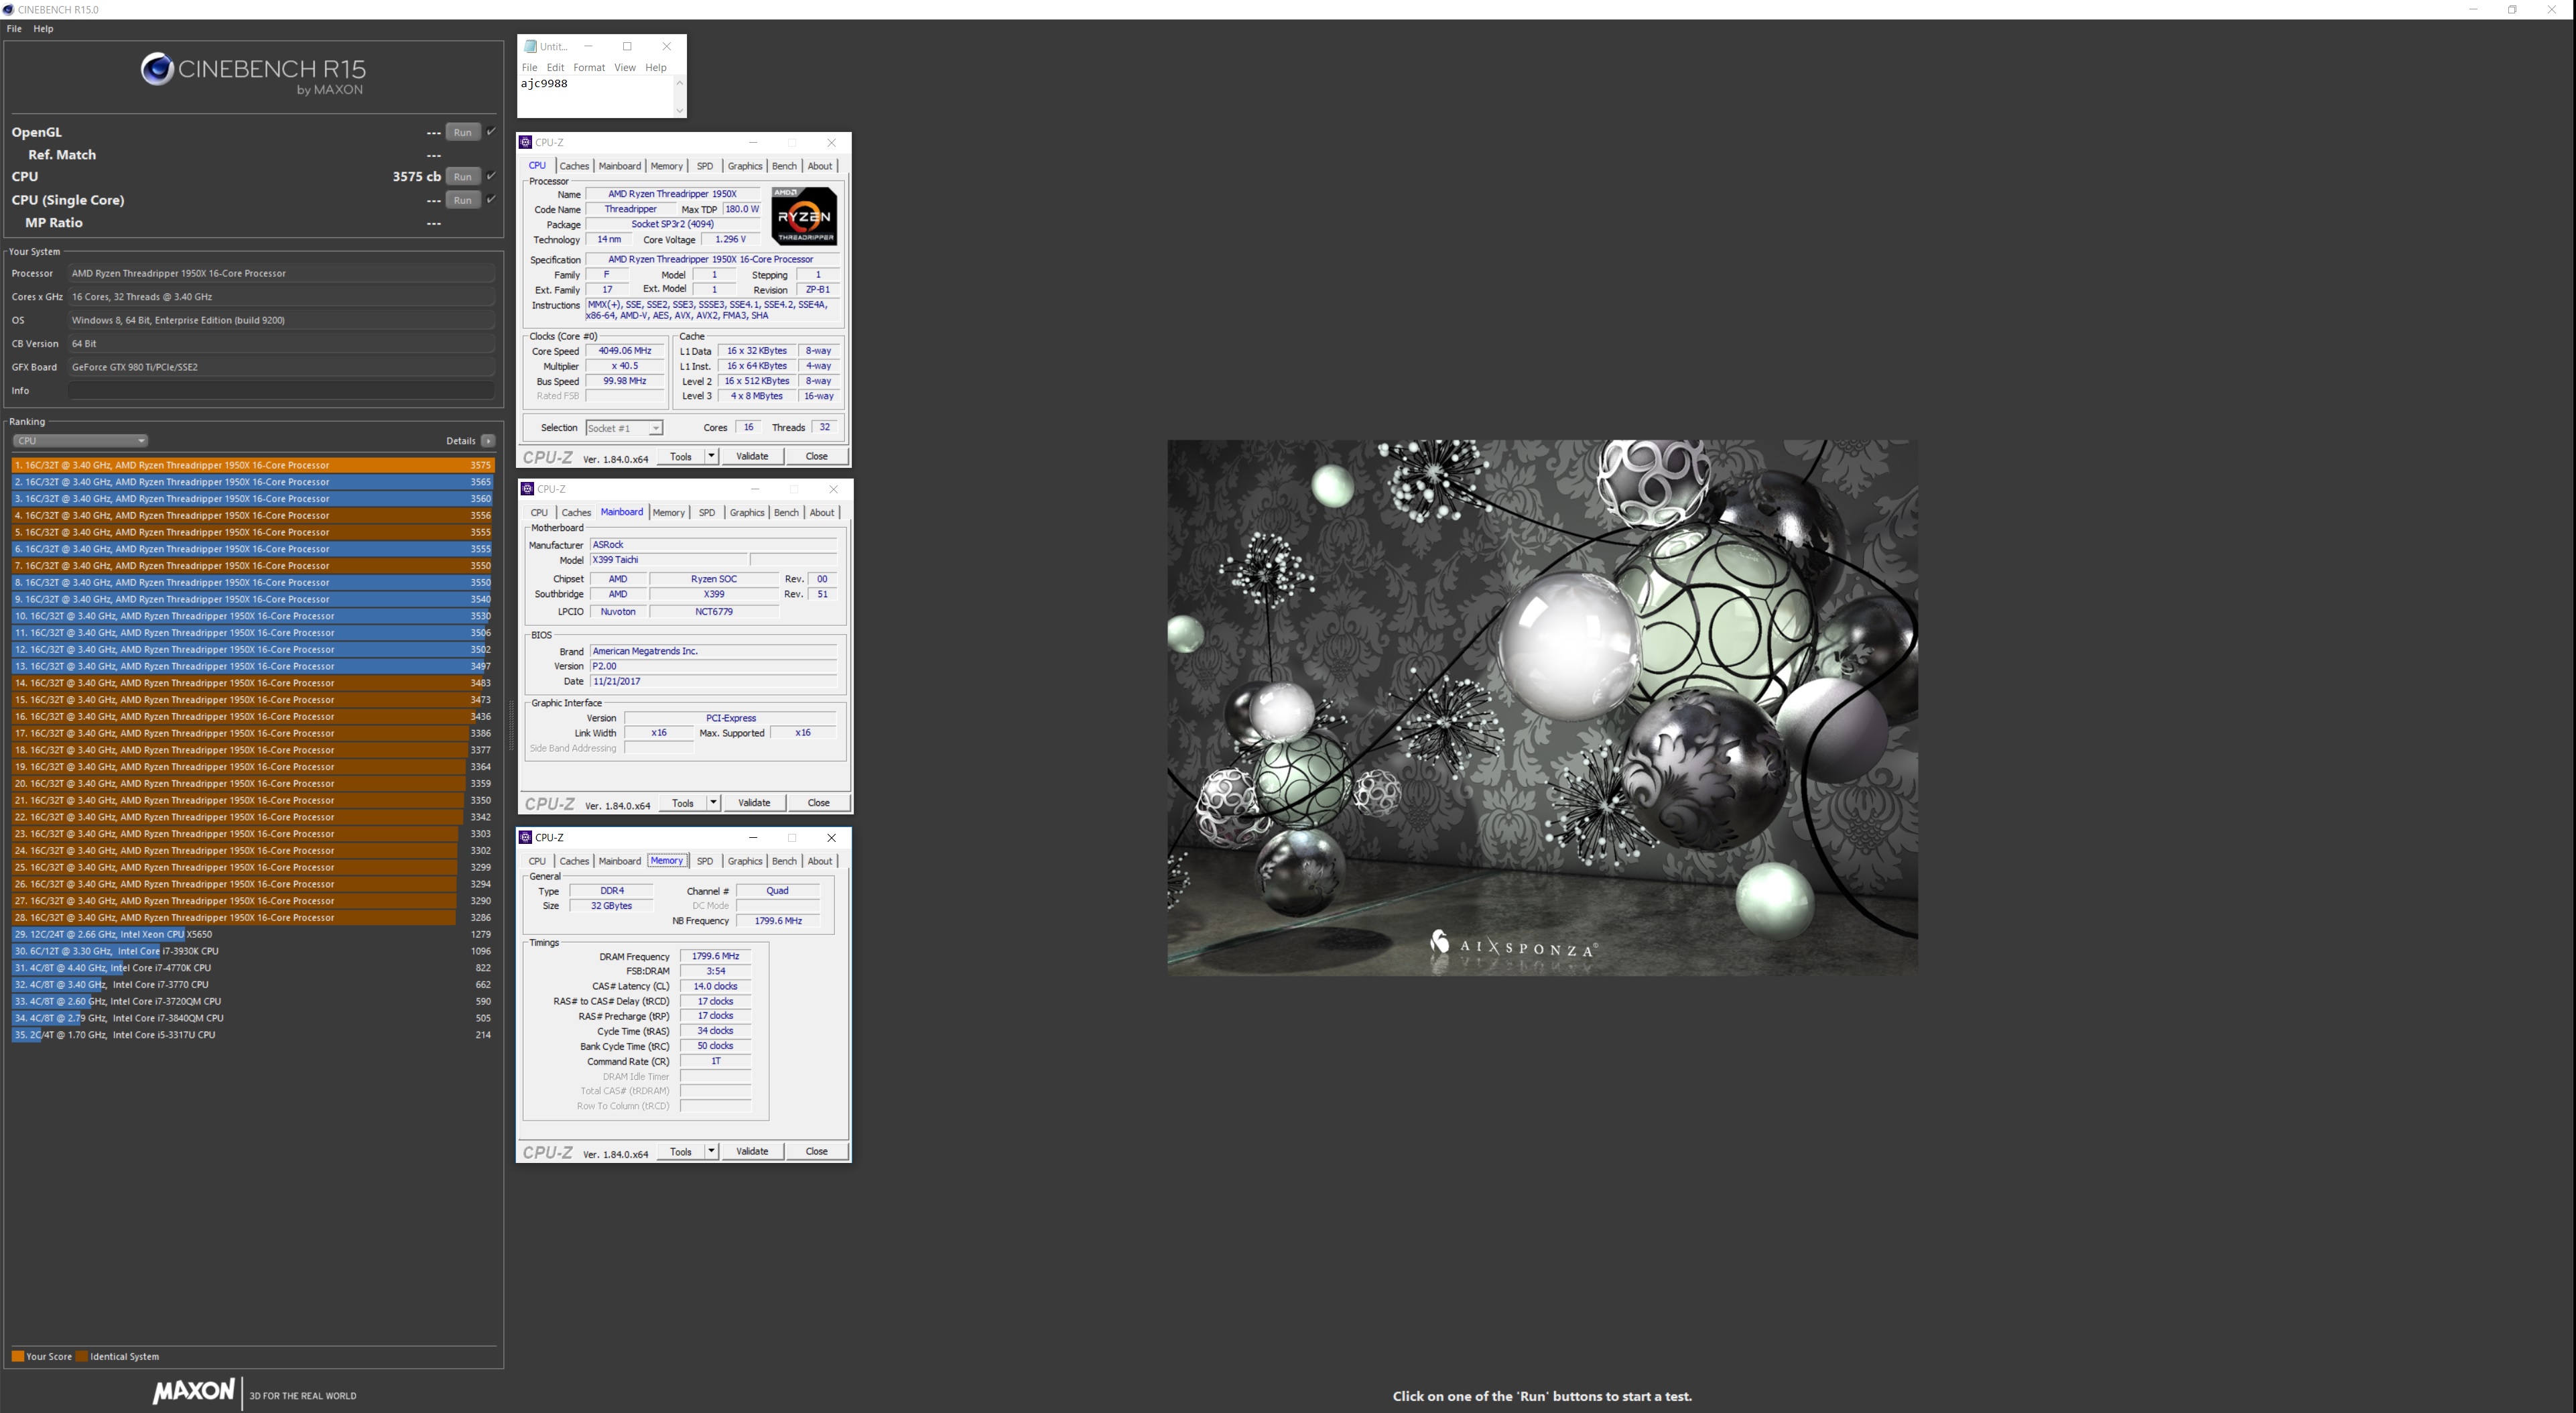Viewport: 2576px width, 1413px height.
Task: Select ranking entry 1 with score 3575
Action: click(x=253, y=465)
